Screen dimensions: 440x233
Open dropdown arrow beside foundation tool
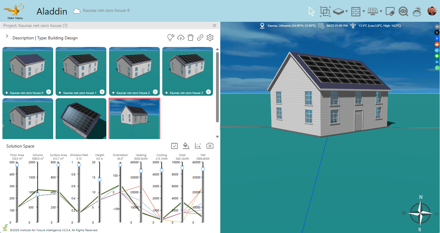pyautogui.click(x=347, y=12)
